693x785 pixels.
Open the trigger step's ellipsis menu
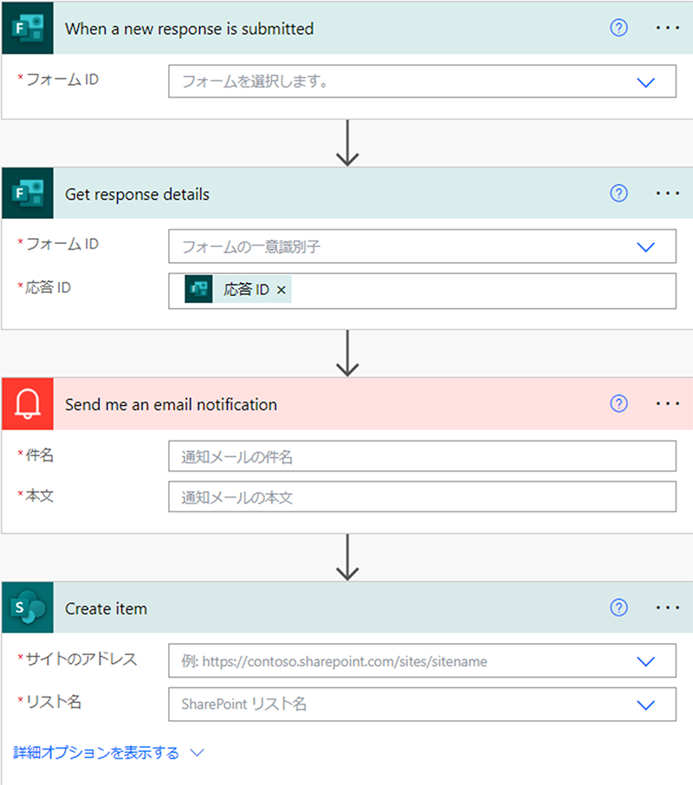668,29
